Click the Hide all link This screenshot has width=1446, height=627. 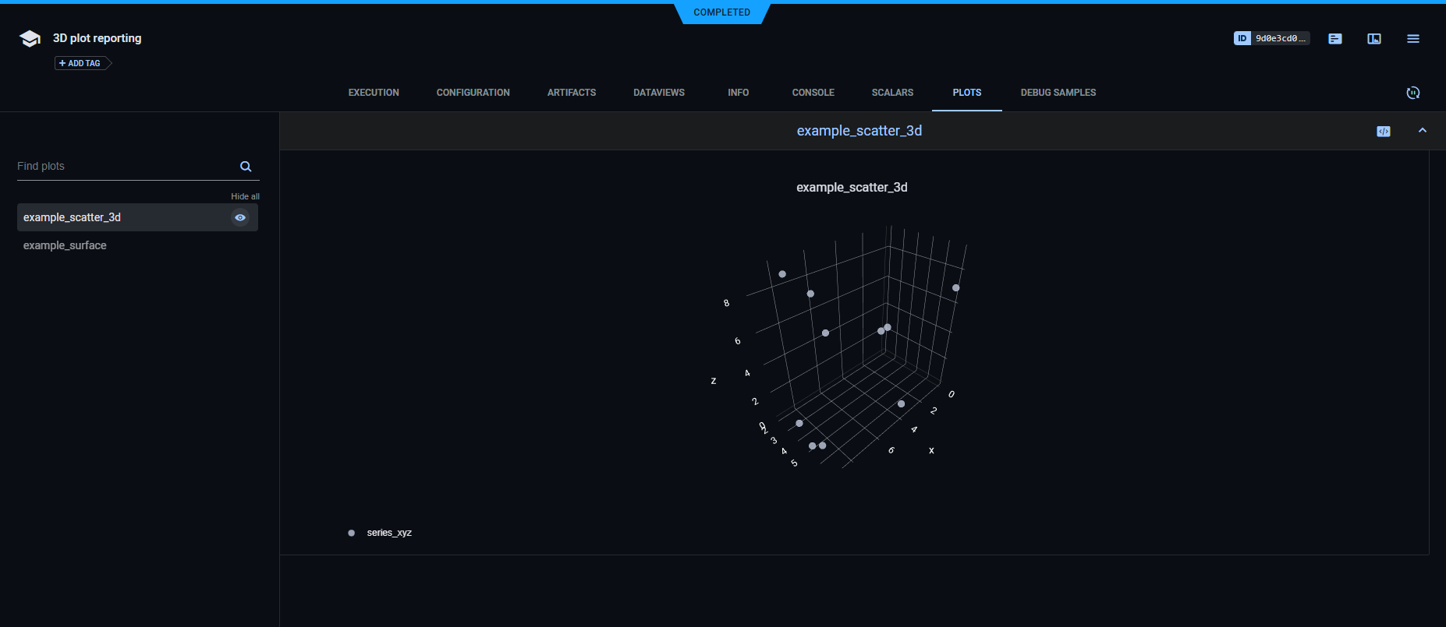coord(245,197)
